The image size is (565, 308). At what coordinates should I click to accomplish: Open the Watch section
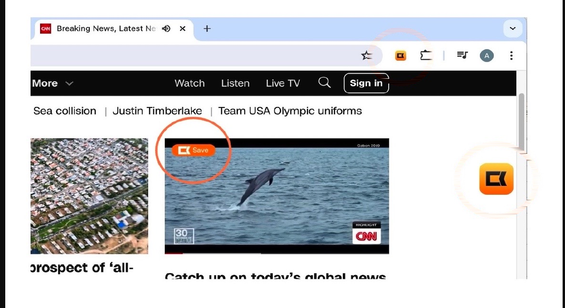[x=190, y=83]
